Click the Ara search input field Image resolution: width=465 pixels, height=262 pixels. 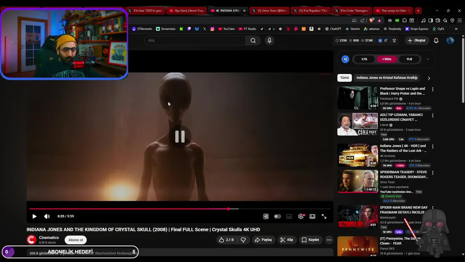tap(195, 40)
